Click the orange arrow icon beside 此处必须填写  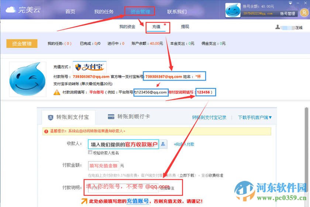coord(84,201)
